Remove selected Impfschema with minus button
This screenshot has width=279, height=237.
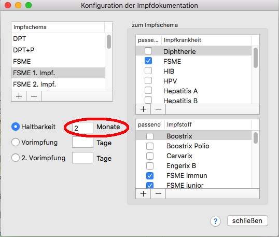coord(34,96)
